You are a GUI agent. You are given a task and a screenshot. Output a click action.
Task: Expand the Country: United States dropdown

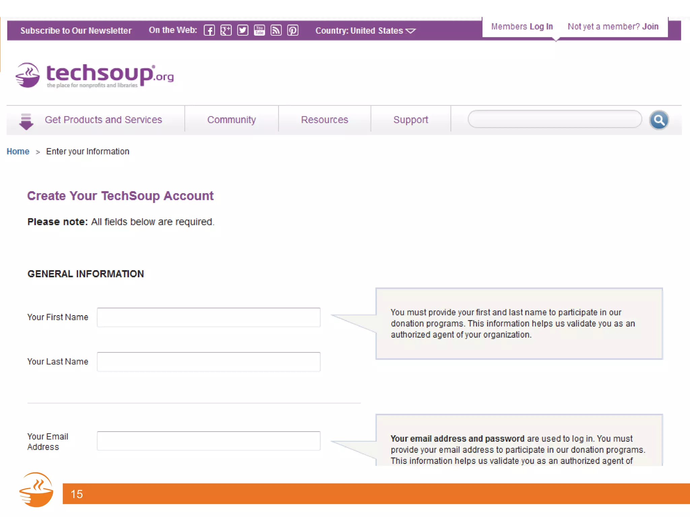pyautogui.click(x=365, y=31)
